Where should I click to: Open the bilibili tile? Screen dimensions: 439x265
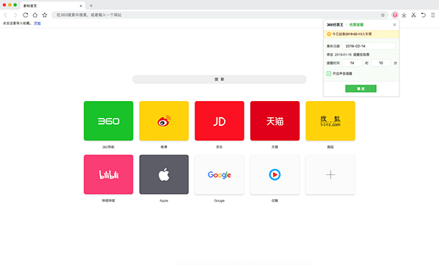(x=108, y=174)
